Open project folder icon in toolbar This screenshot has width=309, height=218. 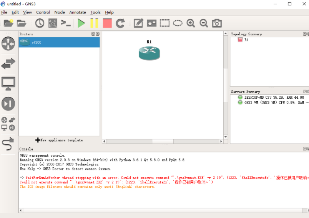pyautogui.click(x=22, y=23)
